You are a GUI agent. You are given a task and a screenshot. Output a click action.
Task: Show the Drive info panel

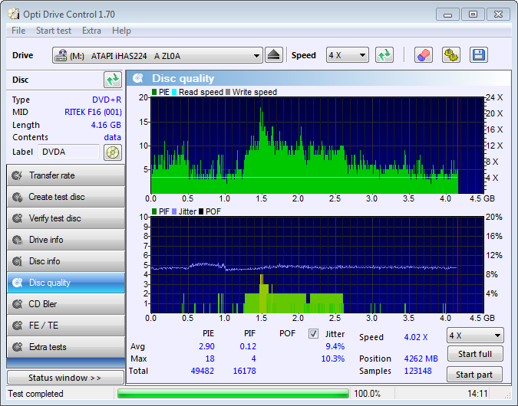[x=66, y=240]
